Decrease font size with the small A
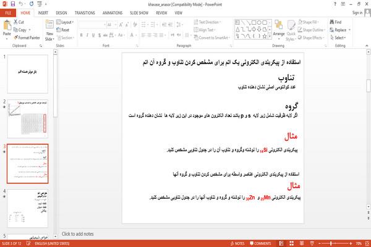Viewport: 371px width, 247px height. coord(127,25)
